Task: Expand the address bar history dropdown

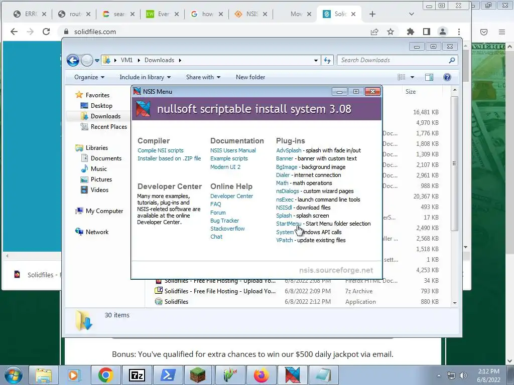Action: click(316, 61)
